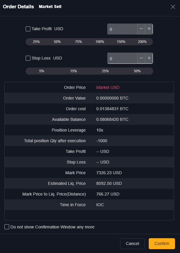Decrease Stop Loss value with minus

coord(141,58)
